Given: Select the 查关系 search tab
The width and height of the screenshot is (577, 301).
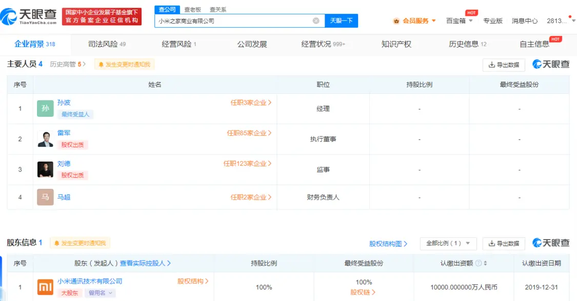Looking at the screenshot, I should (x=218, y=10).
